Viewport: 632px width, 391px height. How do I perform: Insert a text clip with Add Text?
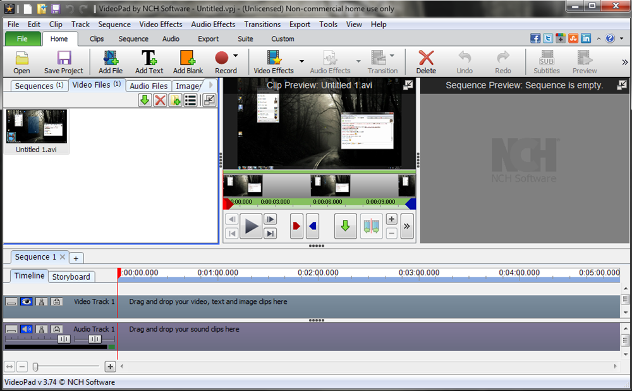[x=149, y=62]
